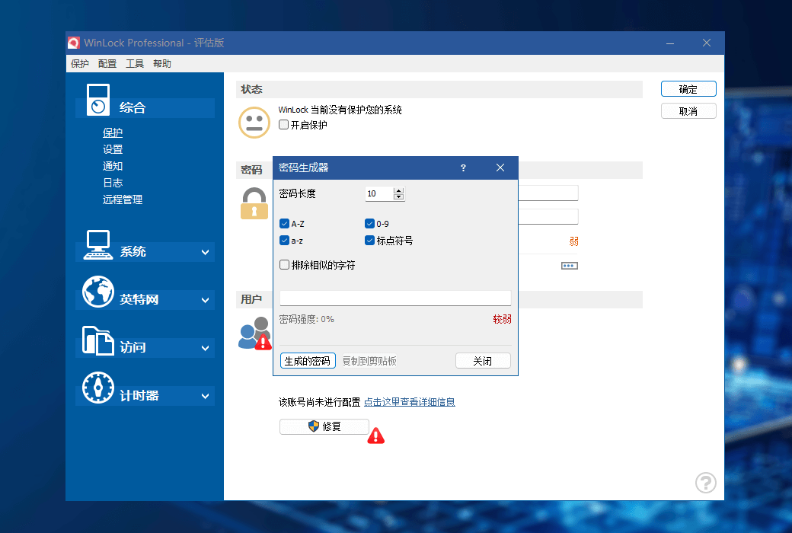Click the confirm password input behind dialog
792x533 pixels.
[548, 216]
